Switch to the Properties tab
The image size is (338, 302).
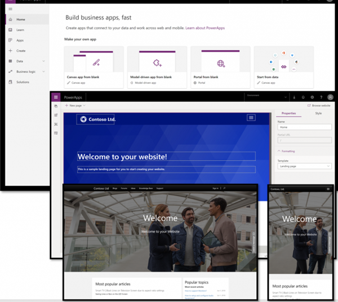click(288, 113)
